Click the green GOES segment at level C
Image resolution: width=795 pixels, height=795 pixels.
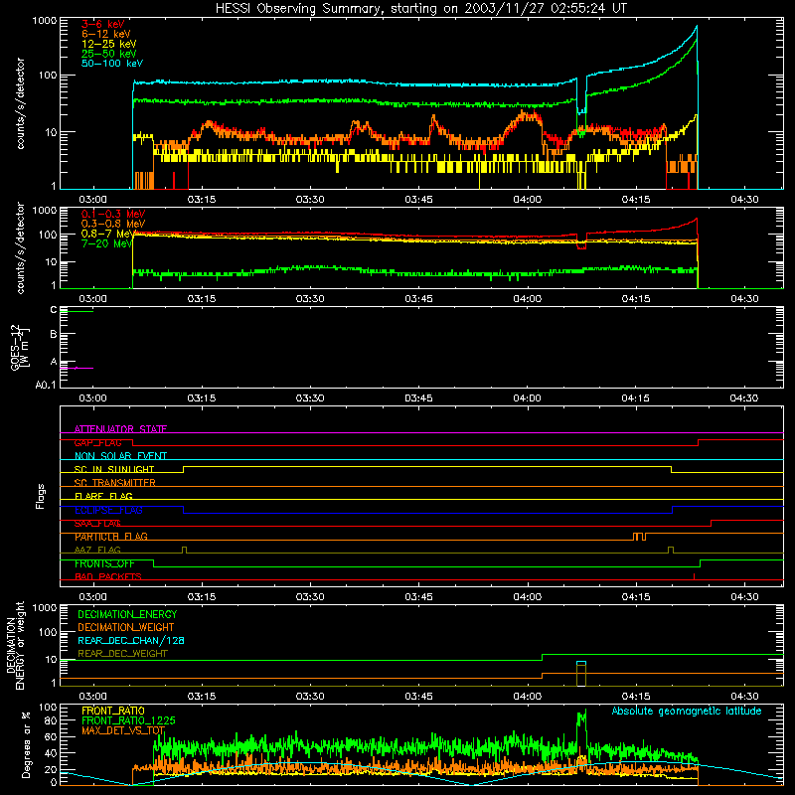77,311
